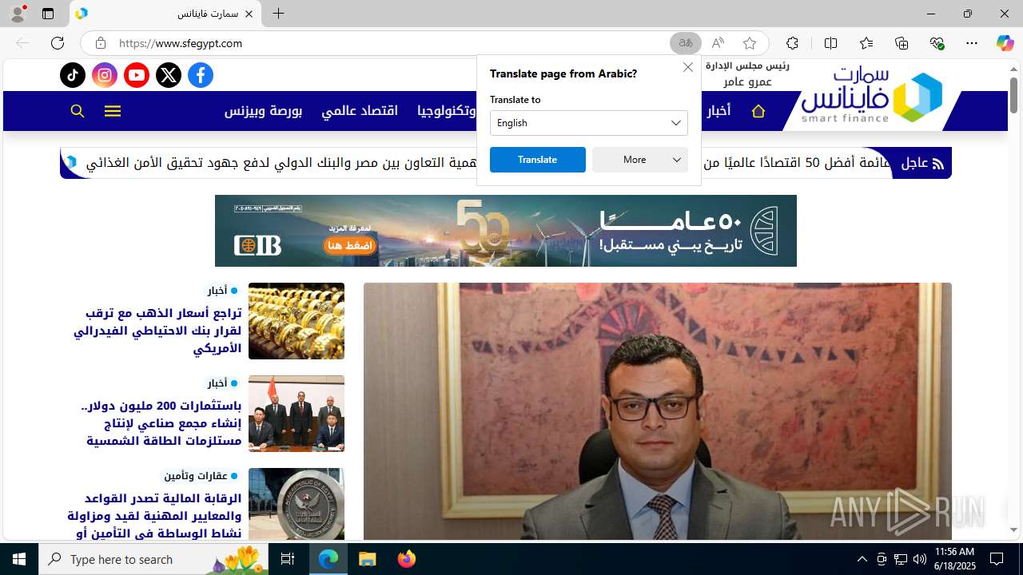Screen dimensions: 1023x575
Task: Click the translate icon in address bar
Action: (x=686, y=43)
